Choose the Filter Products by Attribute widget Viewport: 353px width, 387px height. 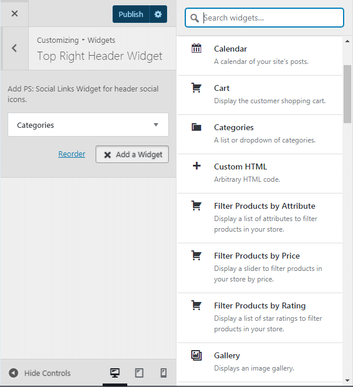point(260,218)
